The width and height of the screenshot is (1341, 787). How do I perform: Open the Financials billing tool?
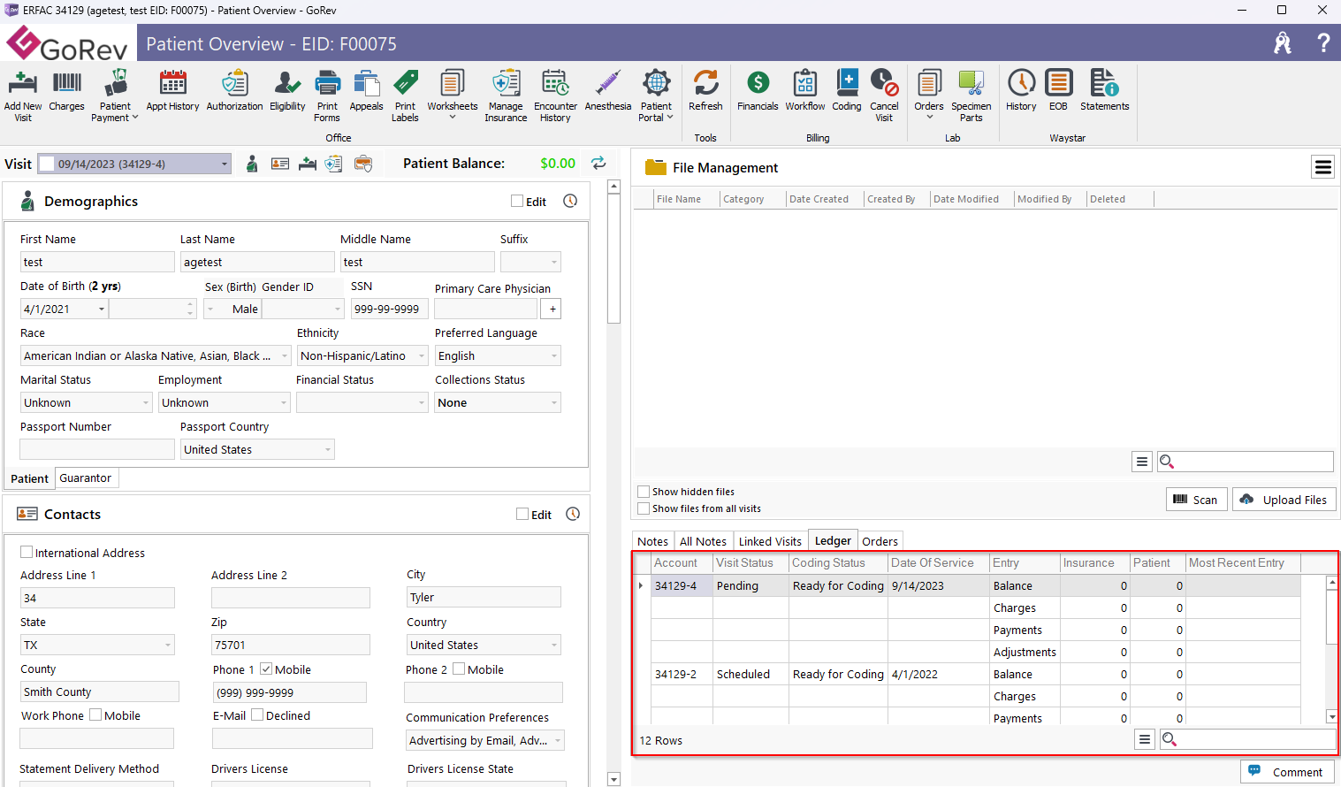758,89
